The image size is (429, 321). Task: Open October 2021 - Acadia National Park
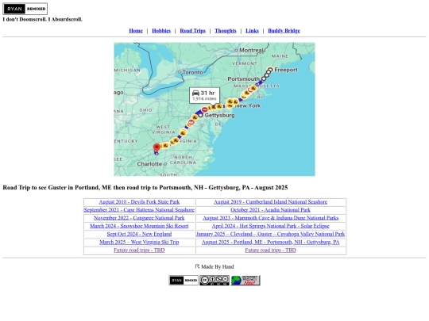pyautogui.click(x=270, y=210)
